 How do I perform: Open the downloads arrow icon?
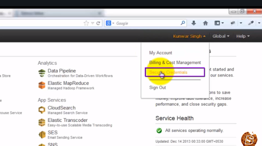[194, 23]
